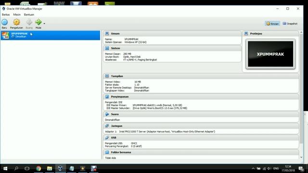This screenshot has height=173, width=308.
Task: Click the Buang (Discard) toolbar icon
Action: (29, 22)
